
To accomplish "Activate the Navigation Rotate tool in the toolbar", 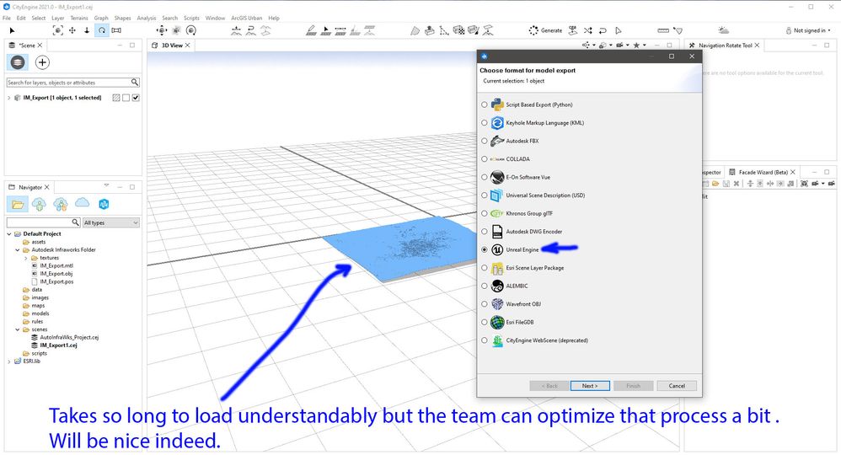I will [102, 30].
